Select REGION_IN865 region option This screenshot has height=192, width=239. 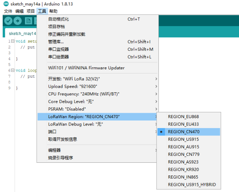click(189, 177)
